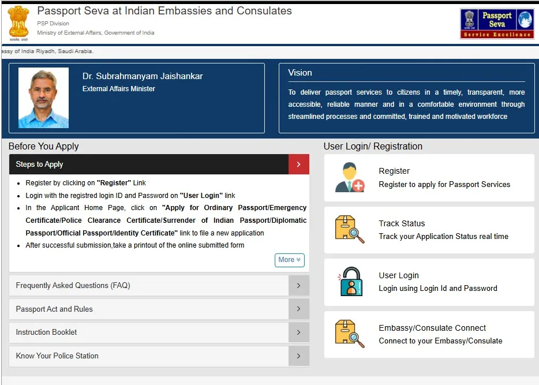
Task: Expand the Know Your Police Station section
Action: click(299, 356)
